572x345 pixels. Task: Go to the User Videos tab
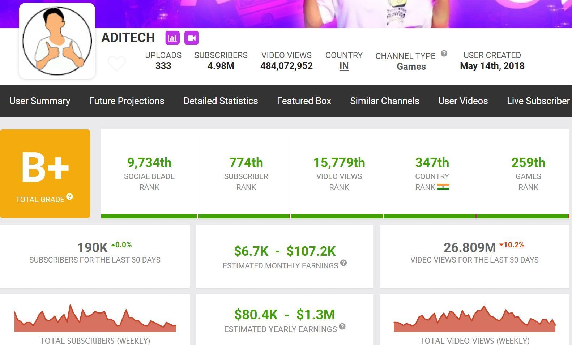(x=463, y=101)
